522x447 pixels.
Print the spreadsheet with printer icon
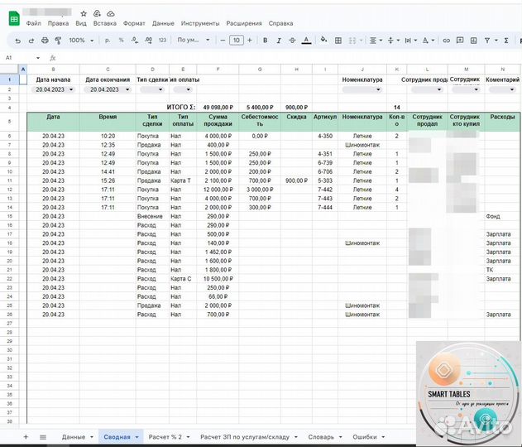click(x=45, y=41)
